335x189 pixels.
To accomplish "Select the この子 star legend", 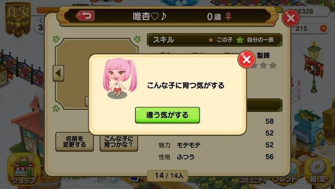I will pyautogui.click(x=221, y=40).
